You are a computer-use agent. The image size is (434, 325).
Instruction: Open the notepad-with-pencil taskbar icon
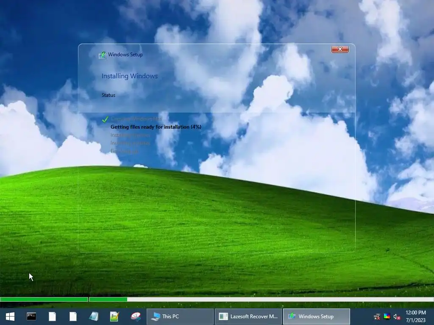click(x=114, y=317)
